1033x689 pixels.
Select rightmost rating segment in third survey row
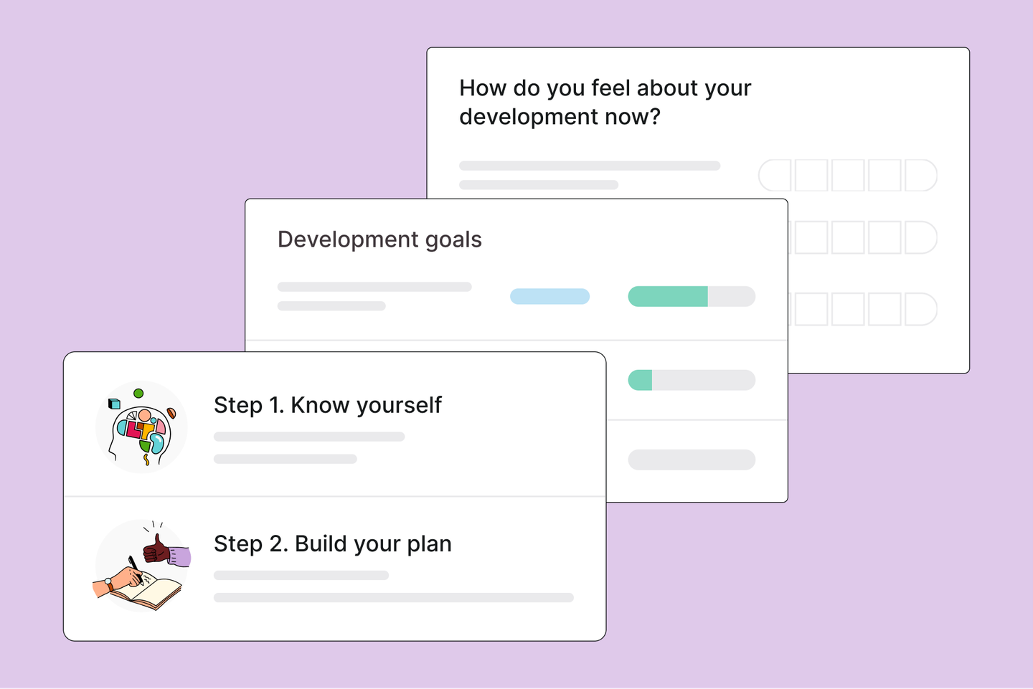pyautogui.click(x=921, y=309)
